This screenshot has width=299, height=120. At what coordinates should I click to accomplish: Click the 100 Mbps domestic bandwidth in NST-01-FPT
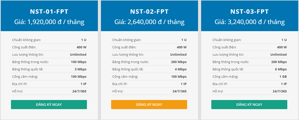(79, 62)
